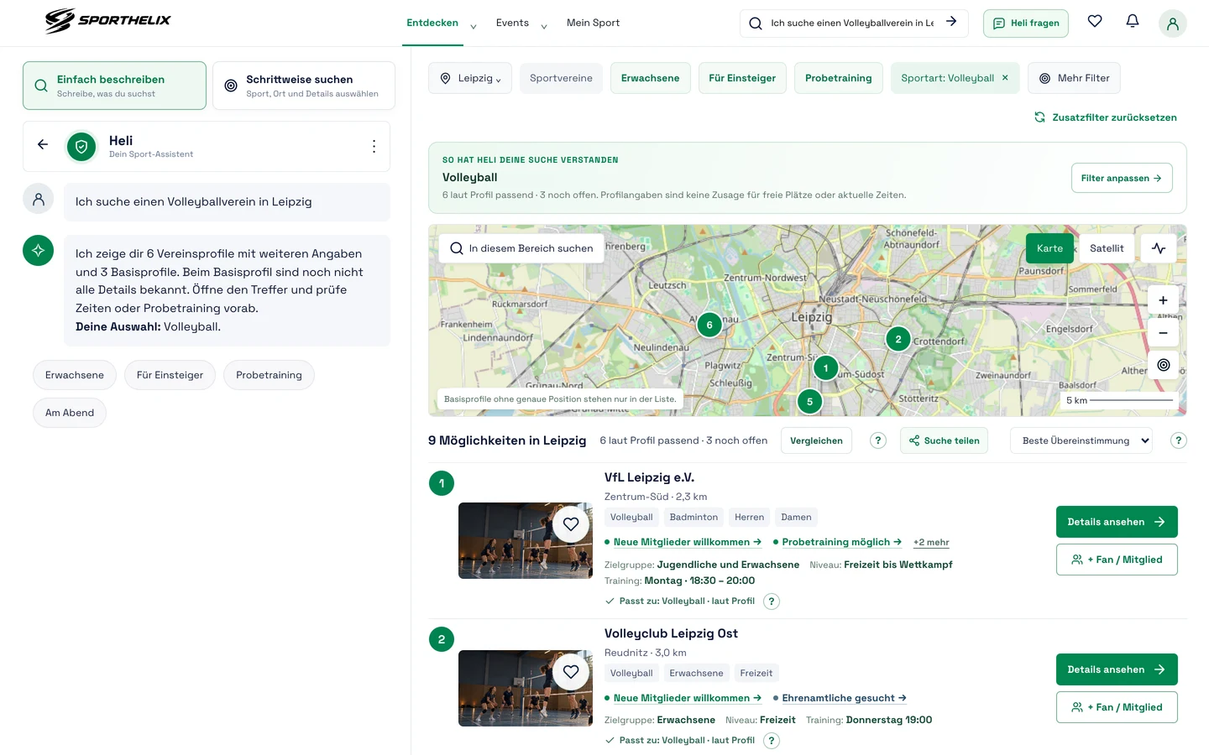Click Suche teilen
The height and width of the screenshot is (755, 1209).
(x=944, y=440)
